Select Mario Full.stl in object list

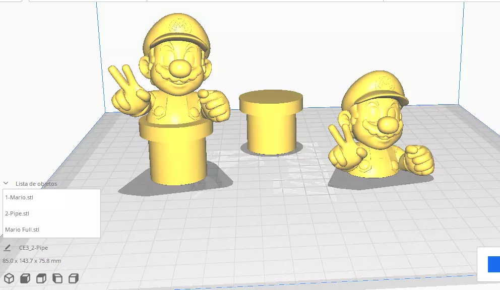coord(51,230)
